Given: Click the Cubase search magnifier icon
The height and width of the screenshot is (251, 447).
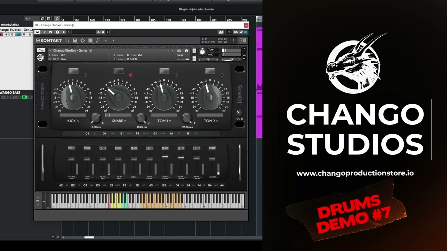Looking at the screenshot, I should [x=57, y=18].
